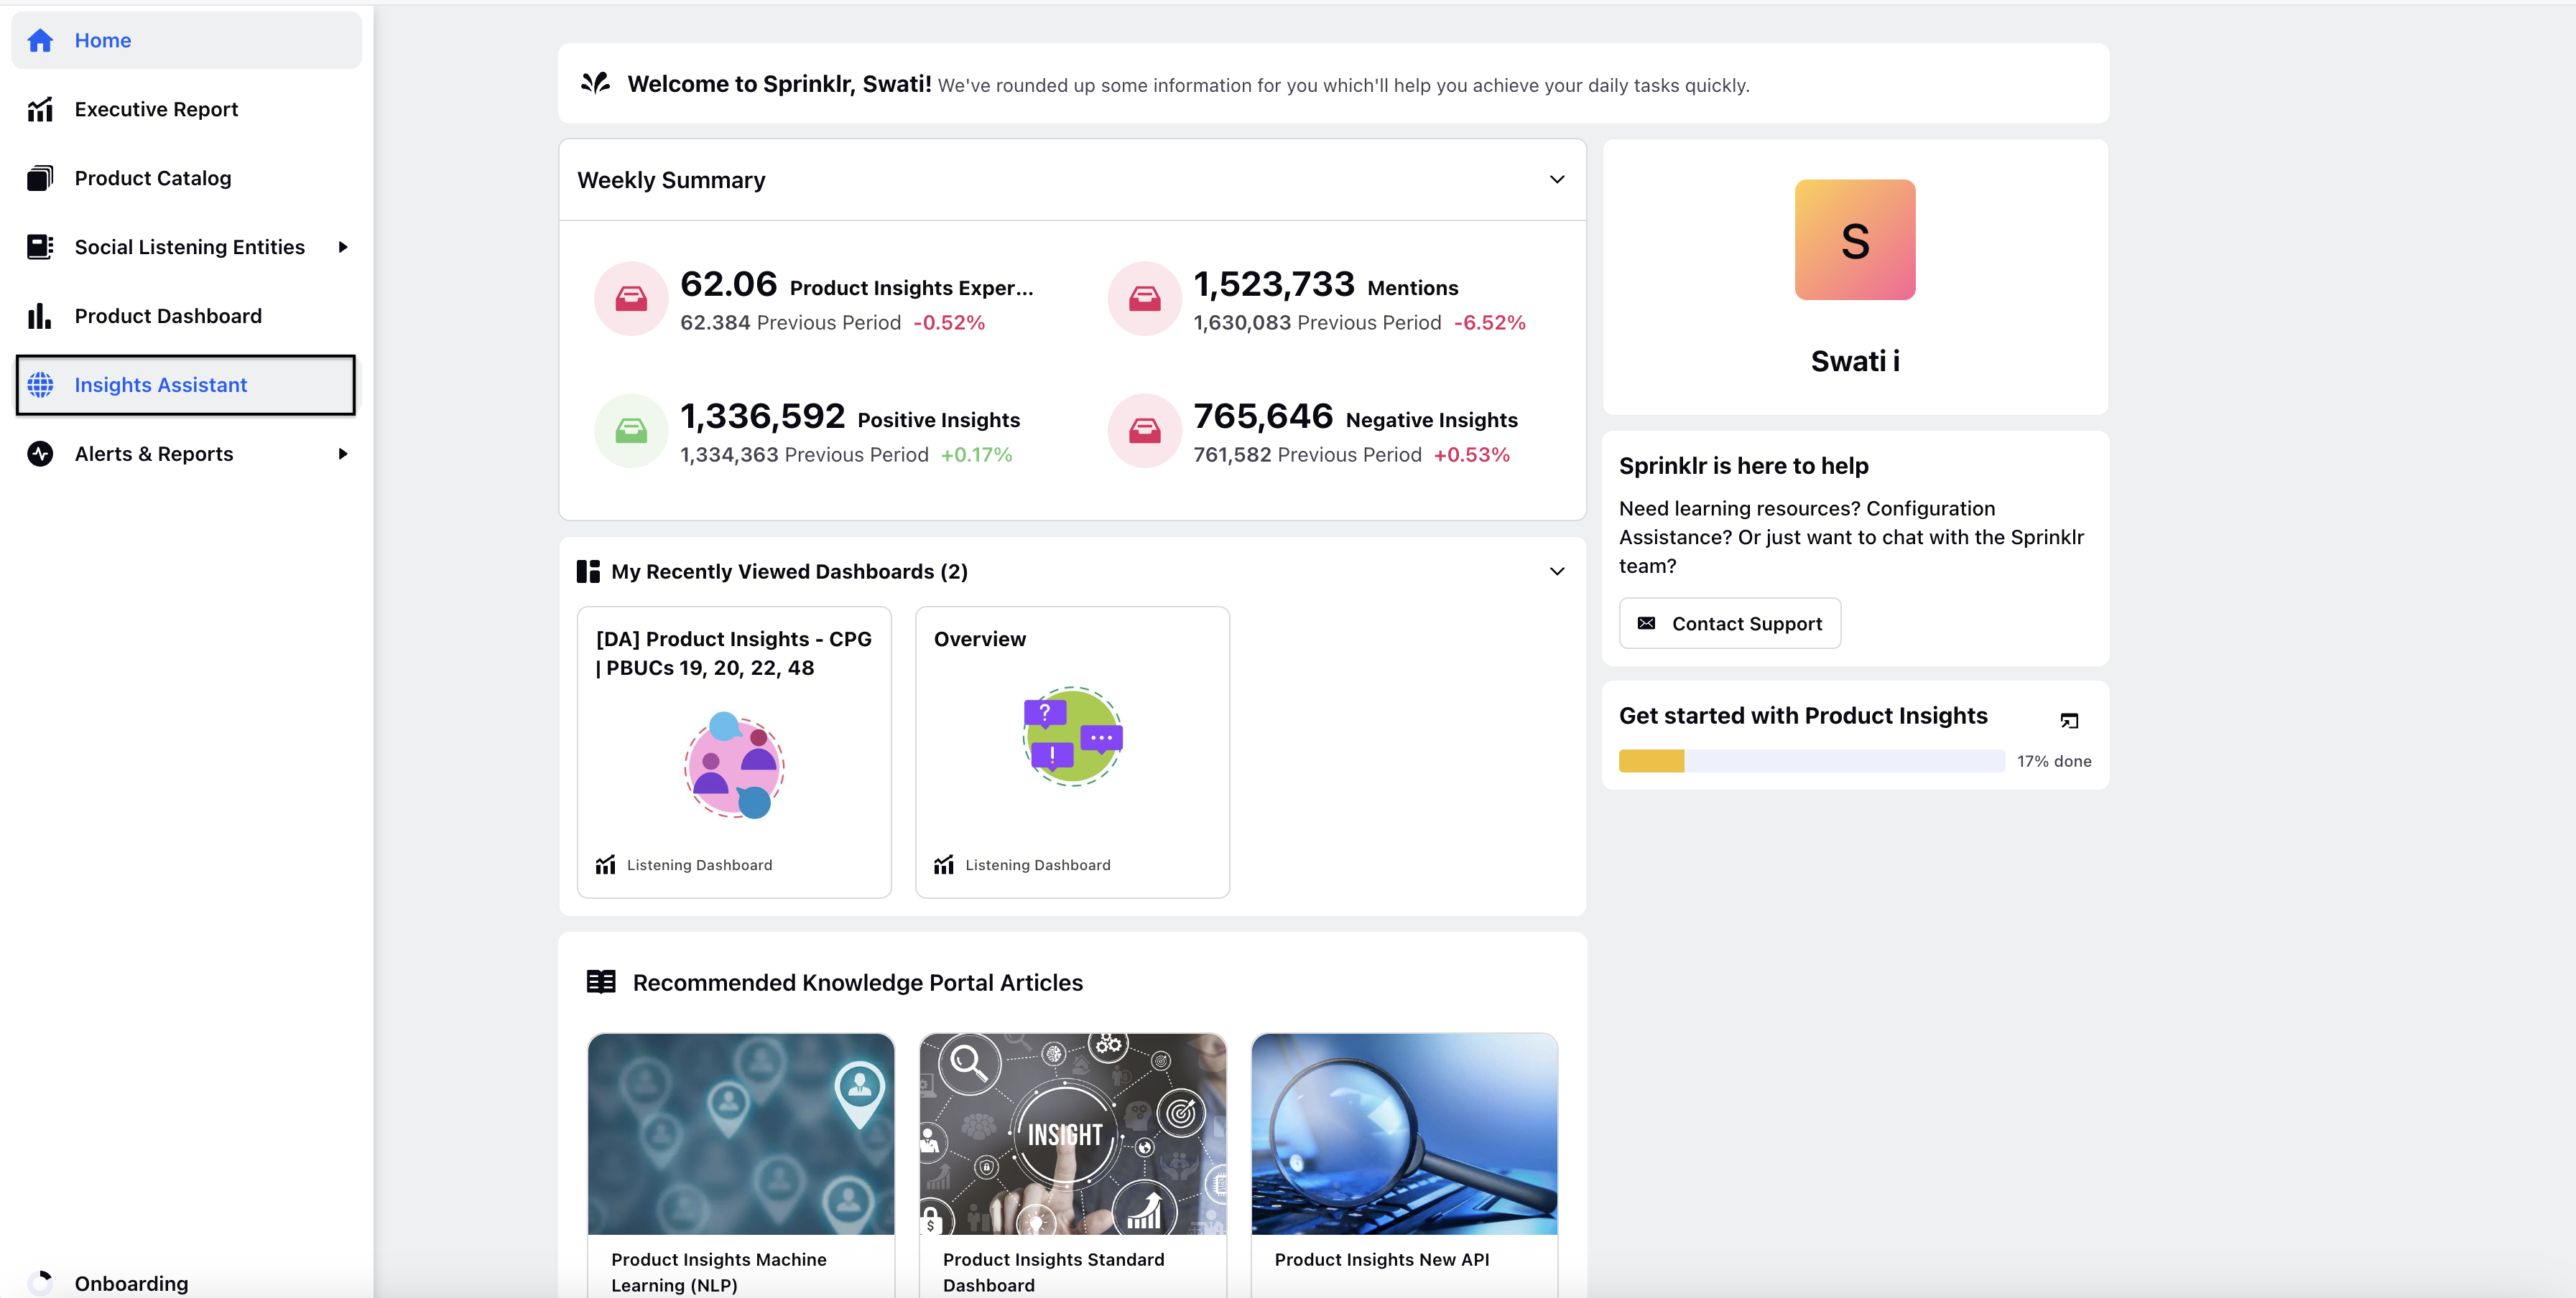Collapse the Weekly Summary section chevron
2576x1298 pixels.
coord(1557,180)
